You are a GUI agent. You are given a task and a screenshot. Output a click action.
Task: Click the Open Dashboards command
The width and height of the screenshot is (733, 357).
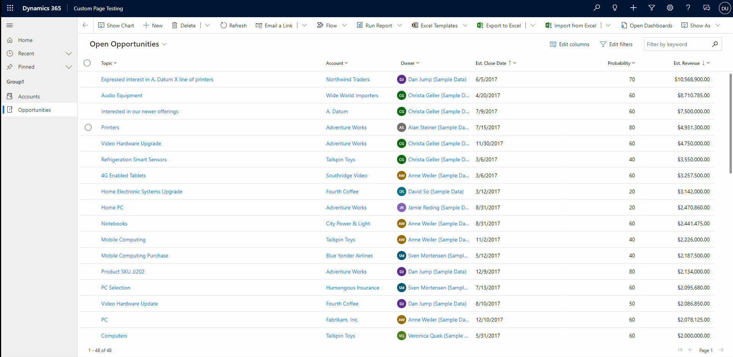(x=647, y=26)
